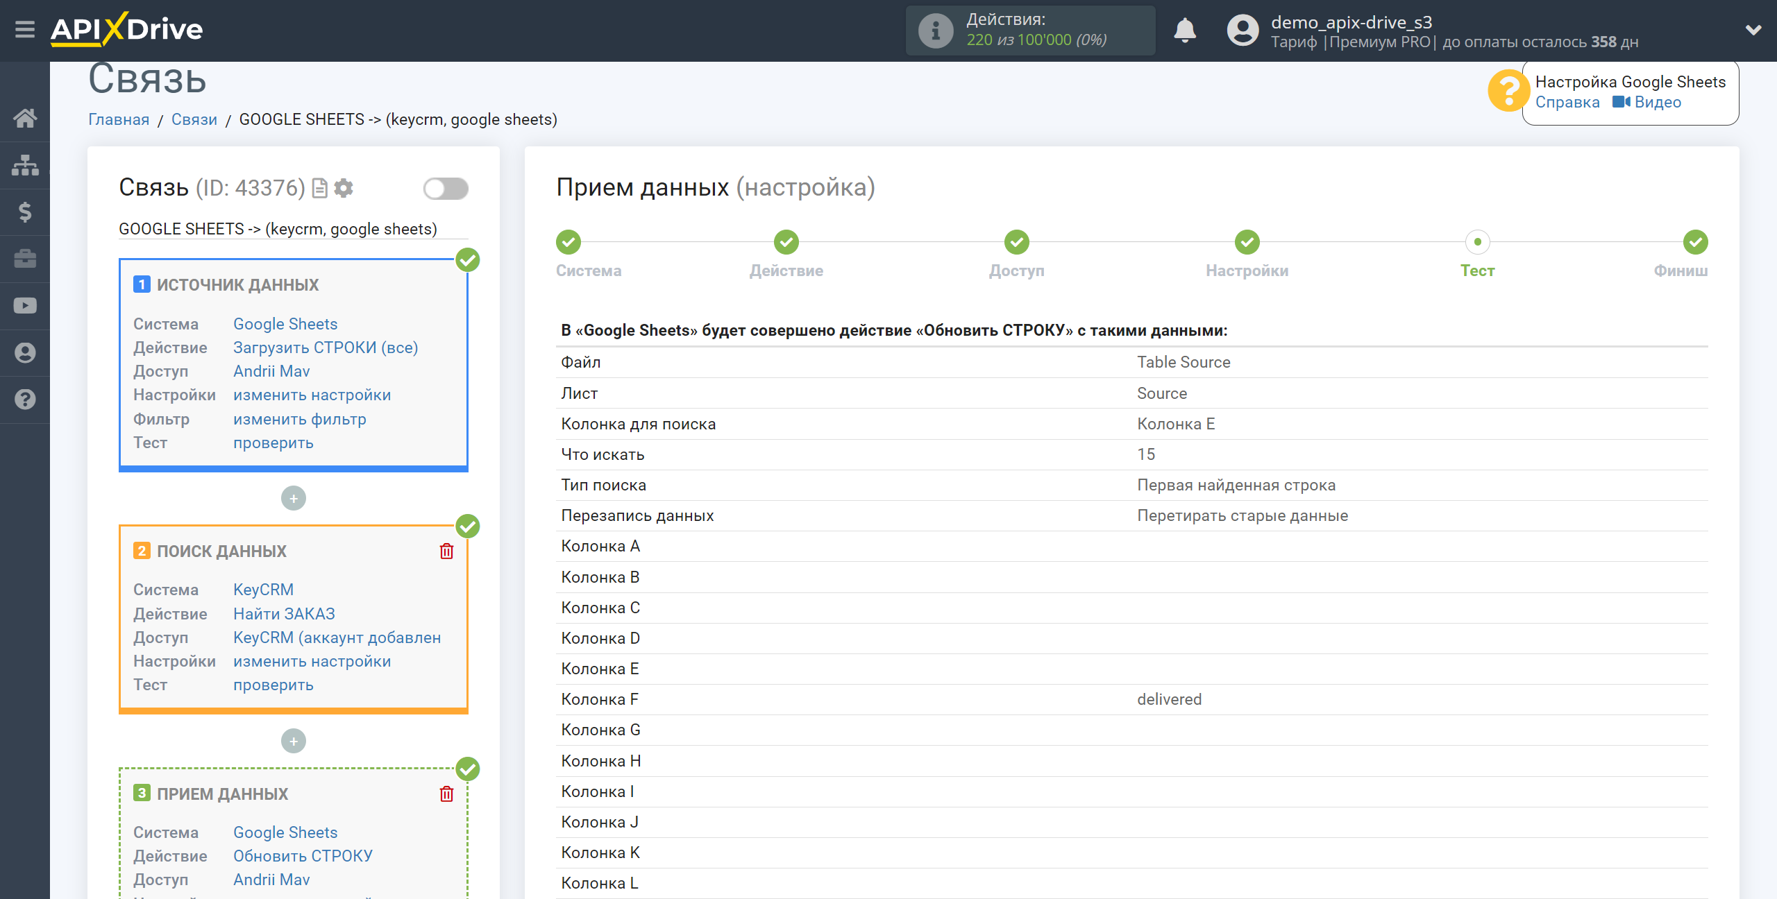This screenshot has height=899, width=1777.
Task: Click the connection name GOOGLE SHEETS field
Action: [x=293, y=229]
